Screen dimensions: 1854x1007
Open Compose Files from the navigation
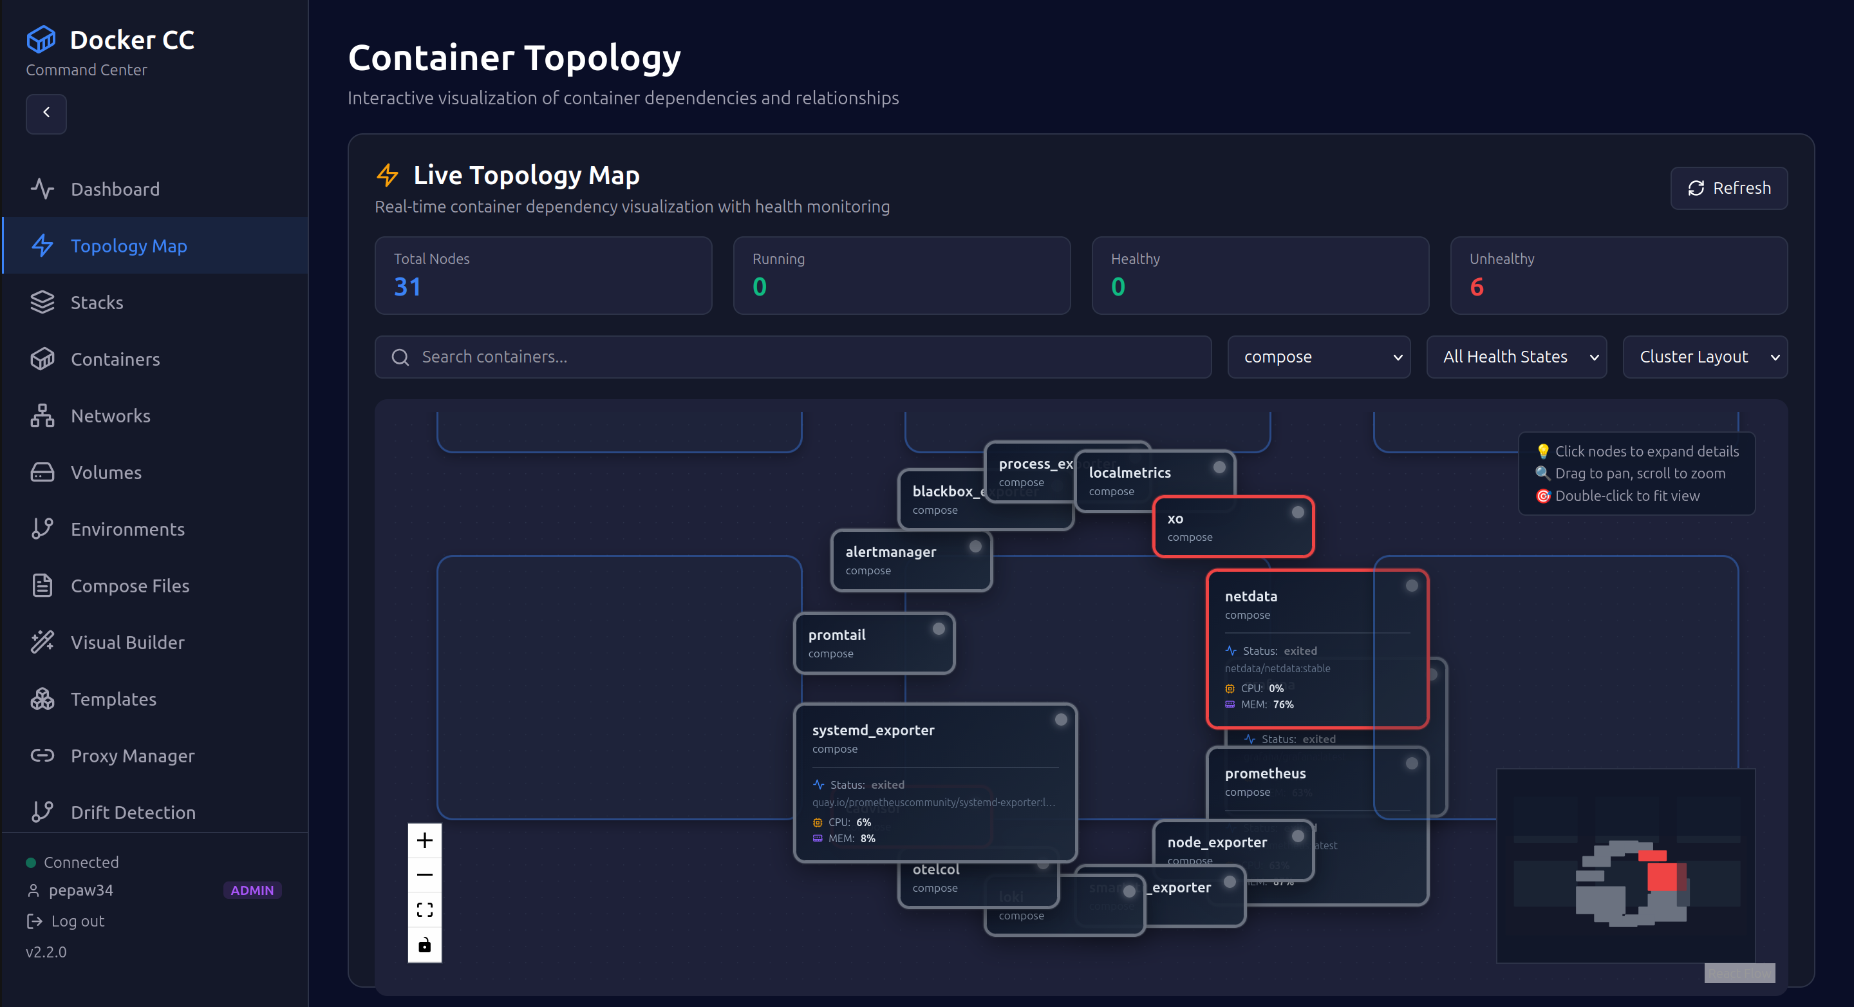click(x=129, y=585)
